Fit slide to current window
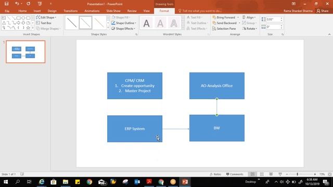Image resolution: width=333 pixels, height=187 pixels. pos(329,175)
